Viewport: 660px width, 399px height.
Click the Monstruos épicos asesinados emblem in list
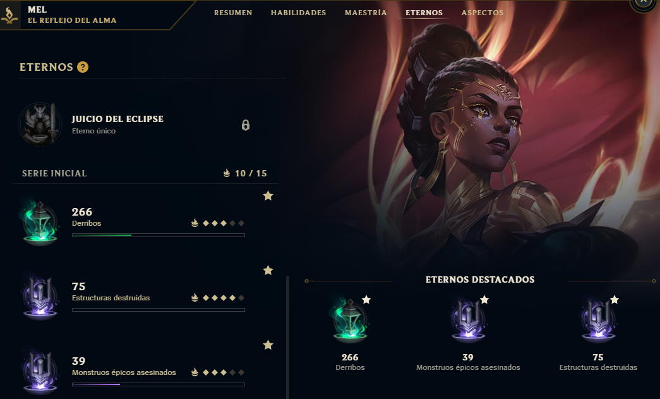40,372
